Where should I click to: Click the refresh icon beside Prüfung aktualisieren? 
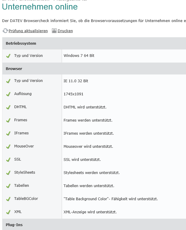pyautogui.click(x=5, y=31)
